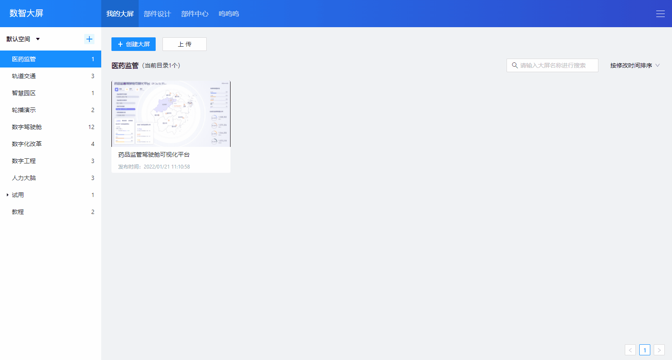Click the plus icon to add a space
Viewport: 672px width, 360px height.
tap(89, 39)
